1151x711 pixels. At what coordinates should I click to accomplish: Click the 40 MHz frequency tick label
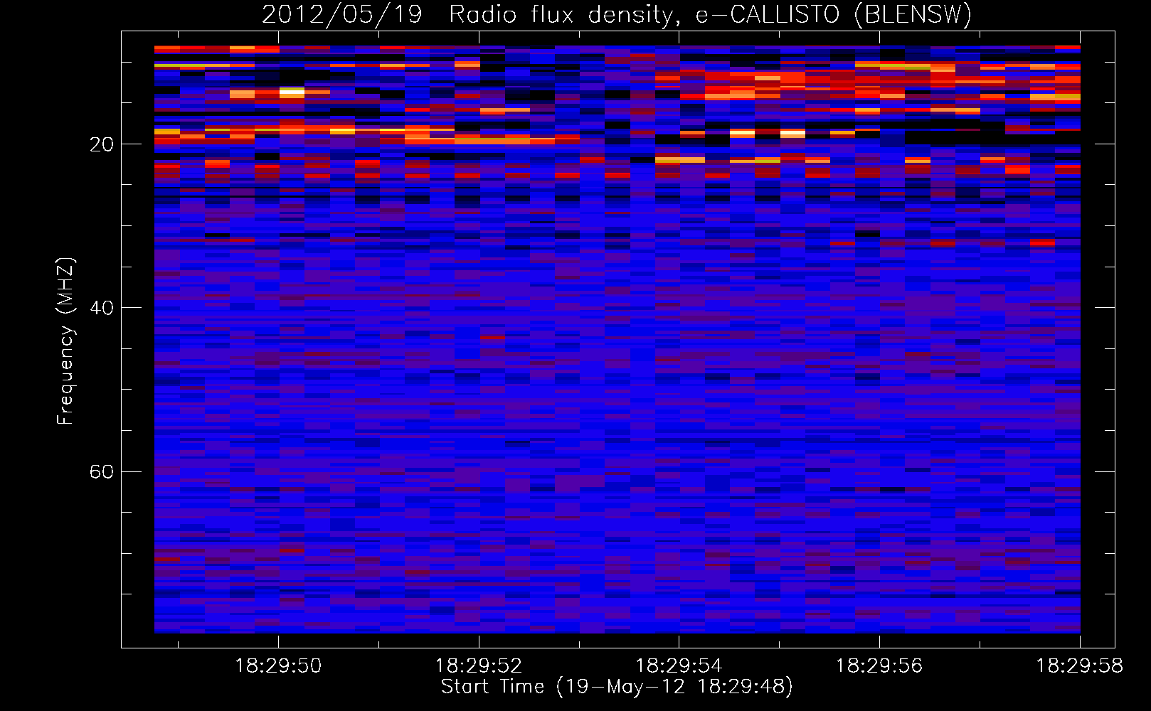(x=101, y=308)
